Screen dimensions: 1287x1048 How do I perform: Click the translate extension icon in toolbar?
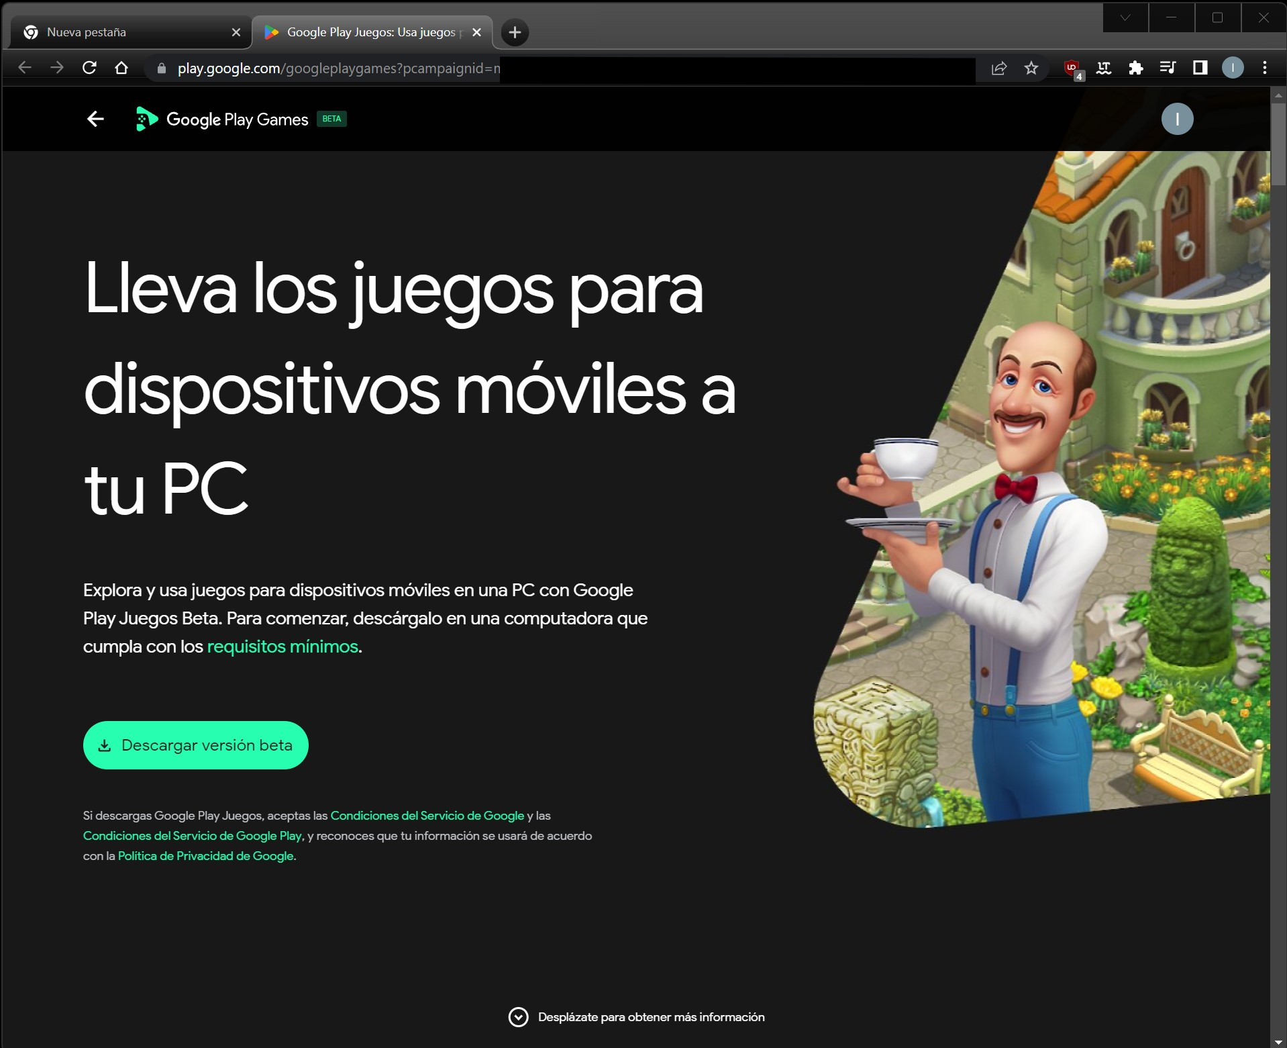click(x=1104, y=68)
